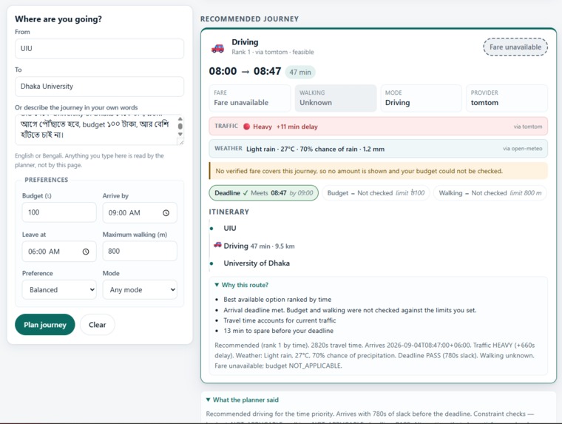Click the English or Bengali helper text

(x=89, y=161)
